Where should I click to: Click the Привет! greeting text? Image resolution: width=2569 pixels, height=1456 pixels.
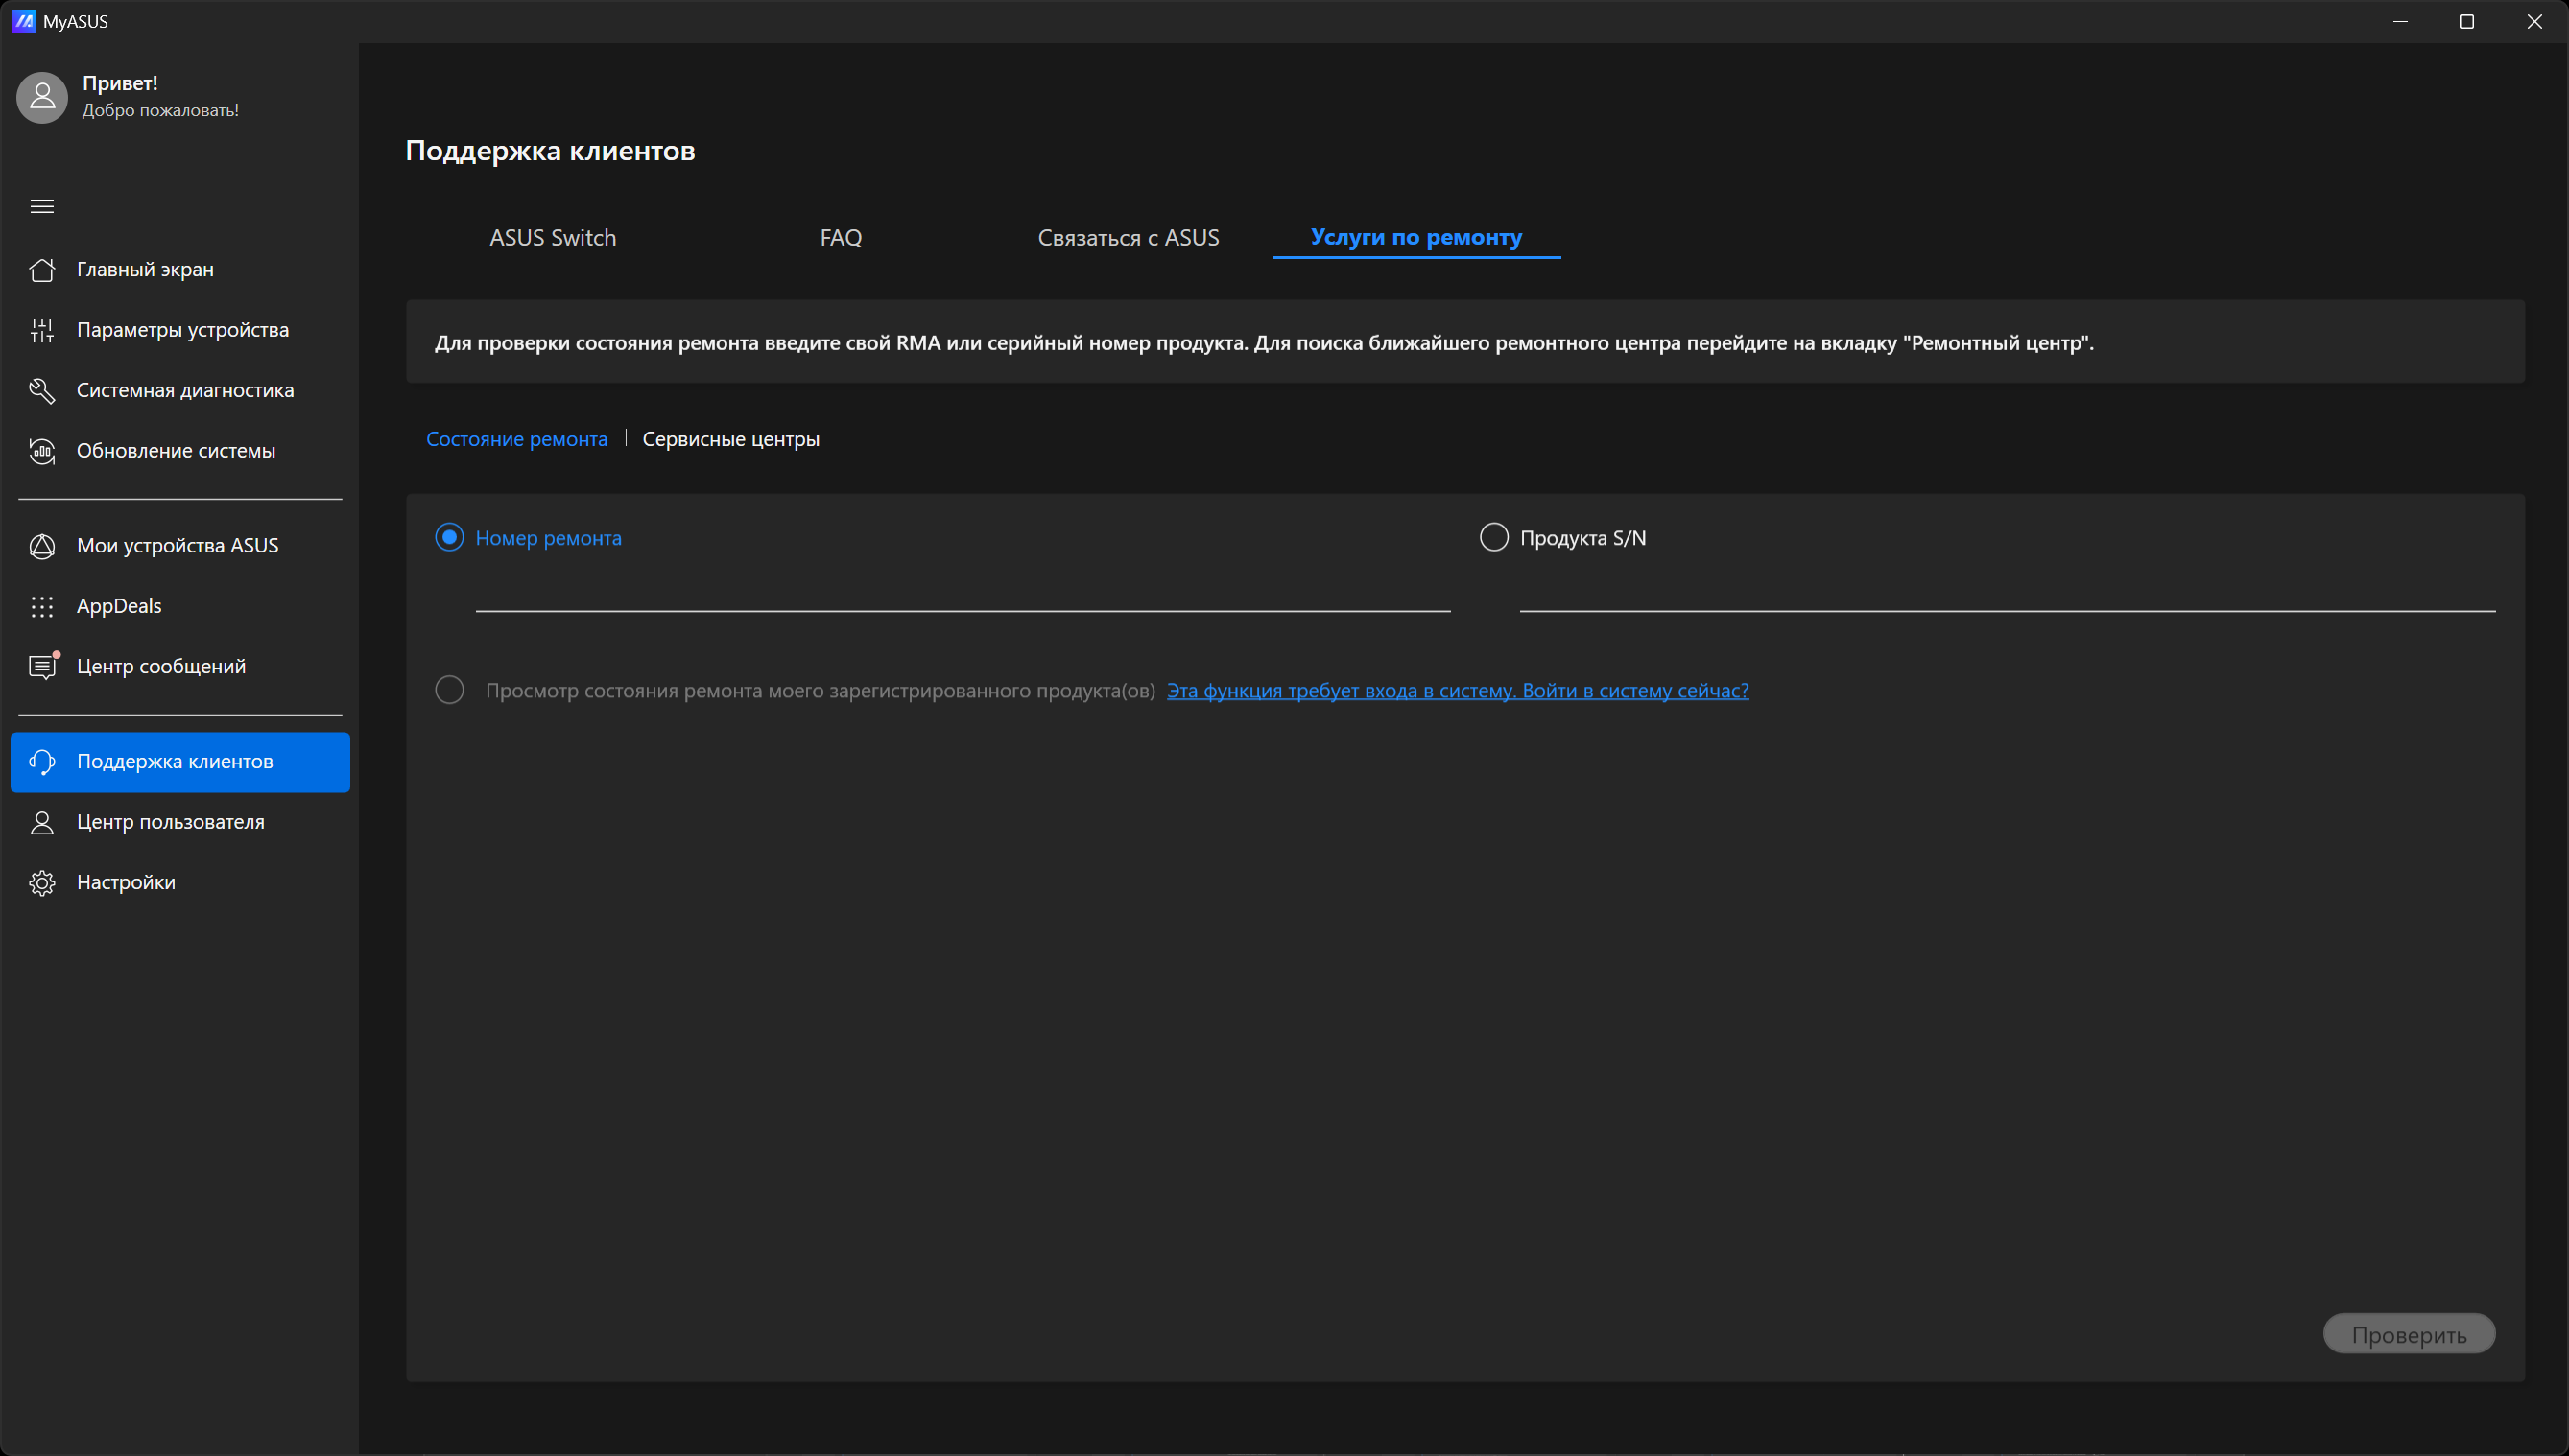pos(120,83)
